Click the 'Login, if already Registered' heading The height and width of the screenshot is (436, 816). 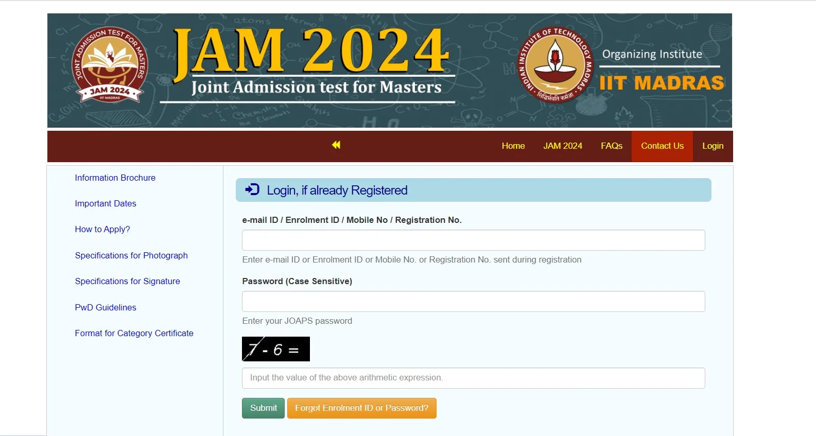337,190
